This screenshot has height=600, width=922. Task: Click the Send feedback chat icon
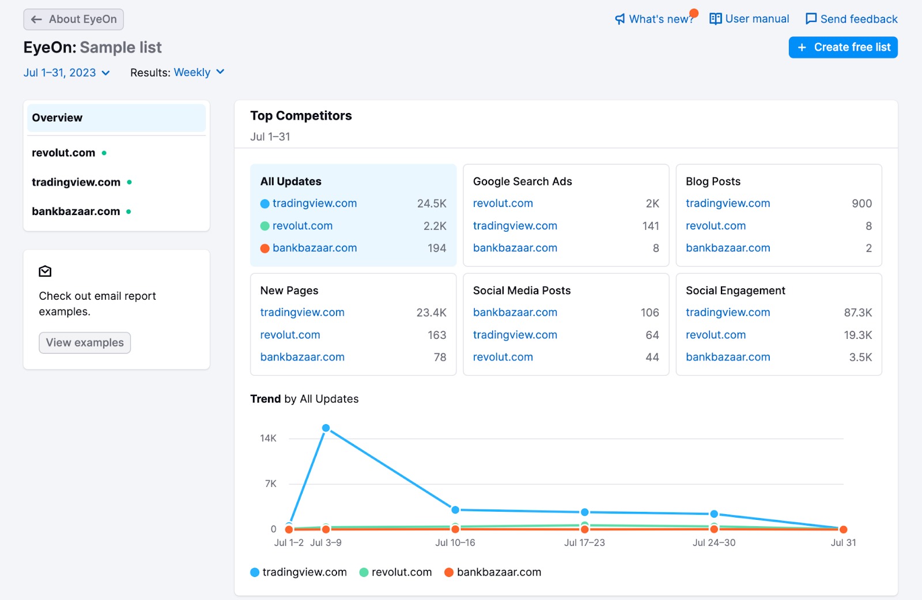pyautogui.click(x=811, y=19)
